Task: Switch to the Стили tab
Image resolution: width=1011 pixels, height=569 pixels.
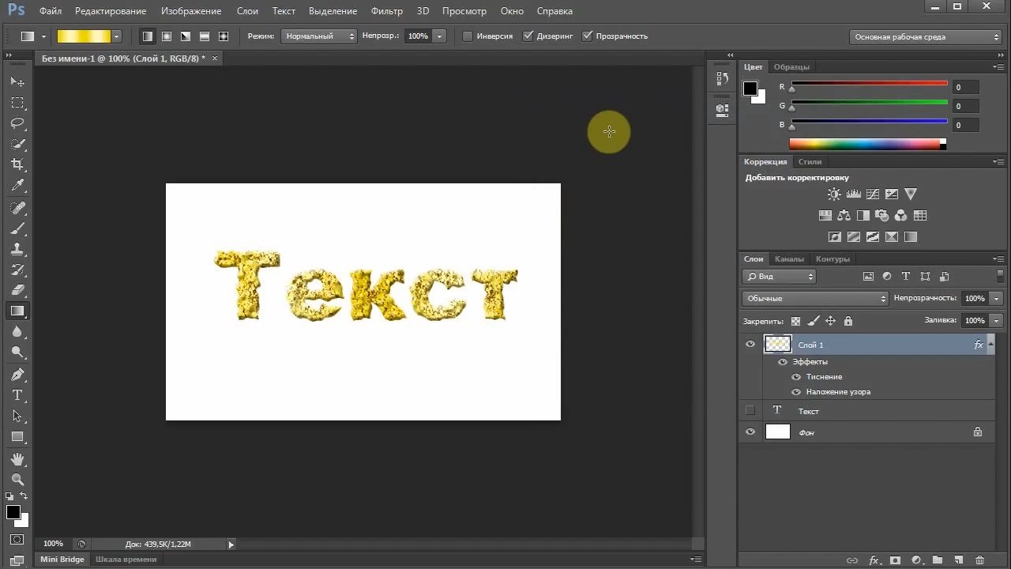Action: coord(810,162)
